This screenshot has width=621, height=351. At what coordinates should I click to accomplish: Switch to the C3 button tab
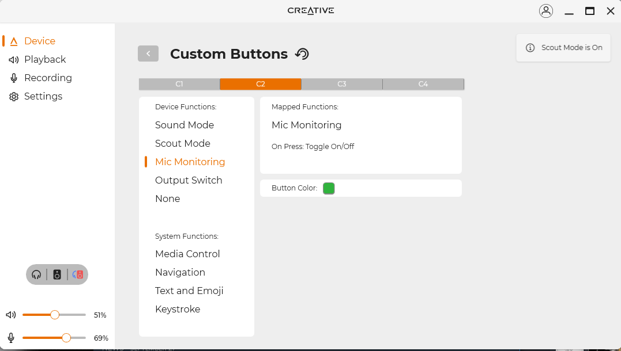(342, 84)
